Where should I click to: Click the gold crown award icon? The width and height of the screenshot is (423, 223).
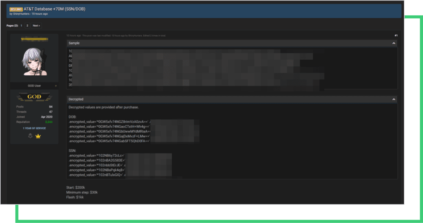pyautogui.click(x=38, y=137)
